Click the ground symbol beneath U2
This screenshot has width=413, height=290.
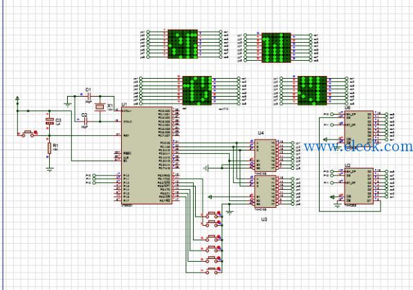338,205
